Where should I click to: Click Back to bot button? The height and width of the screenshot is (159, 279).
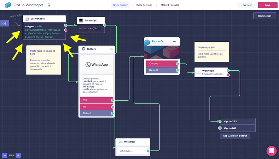[x=264, y=16]
